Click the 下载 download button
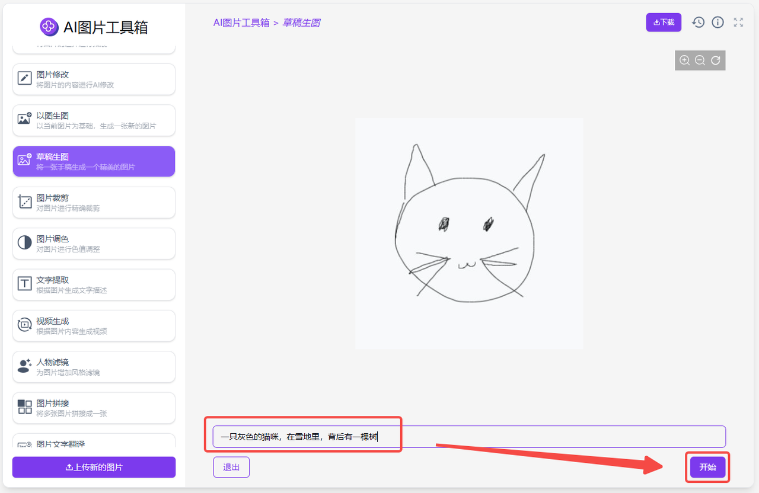This screenshot has height=493, width=759. tap(664, 23)
